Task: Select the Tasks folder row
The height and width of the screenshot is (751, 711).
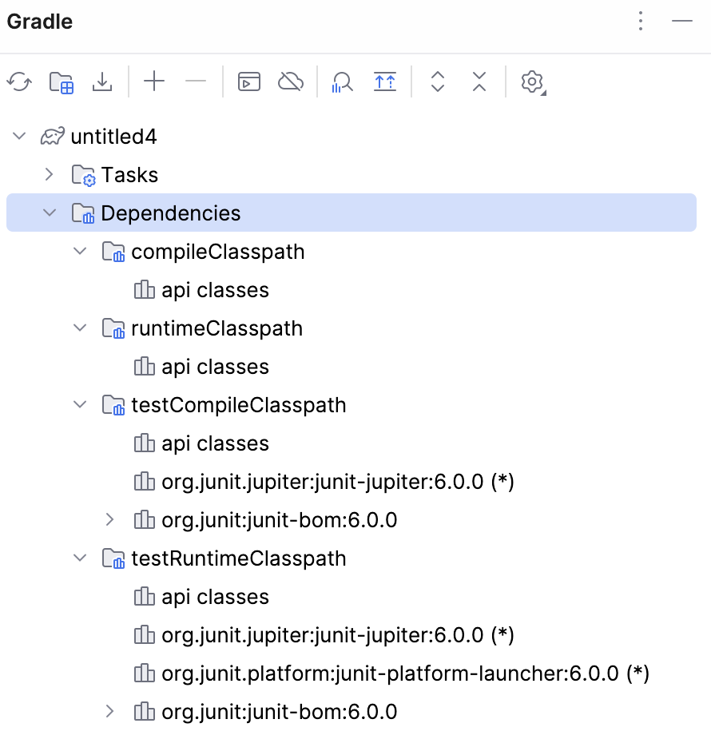Action: click(352, 175)
